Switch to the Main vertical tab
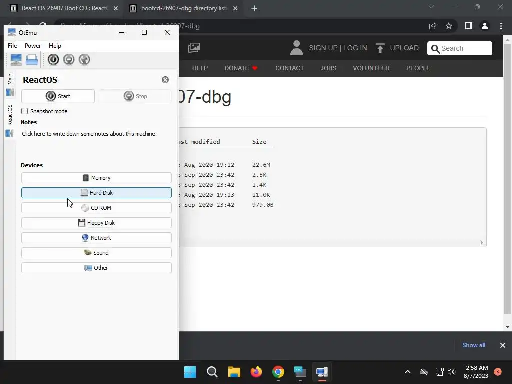Screen dimensions: 512x384 pos(10,84)
